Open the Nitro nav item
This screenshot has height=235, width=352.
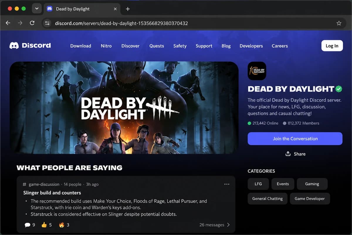click(x=106, y=46)
